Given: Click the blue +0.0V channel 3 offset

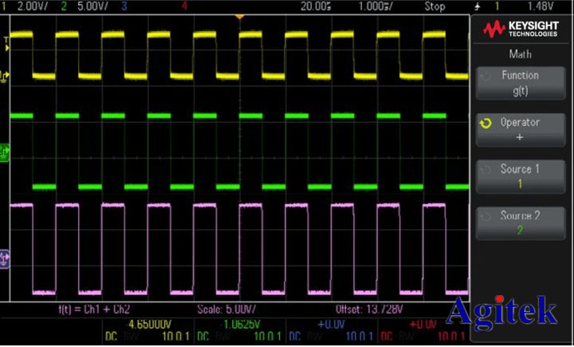Looking at the screenshot, I should 331,325.
